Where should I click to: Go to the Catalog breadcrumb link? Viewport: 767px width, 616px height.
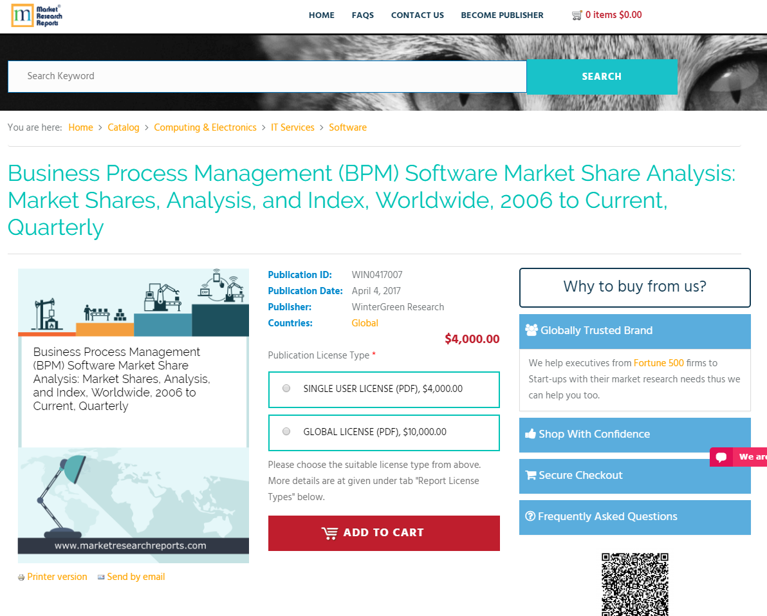(124, 127)
